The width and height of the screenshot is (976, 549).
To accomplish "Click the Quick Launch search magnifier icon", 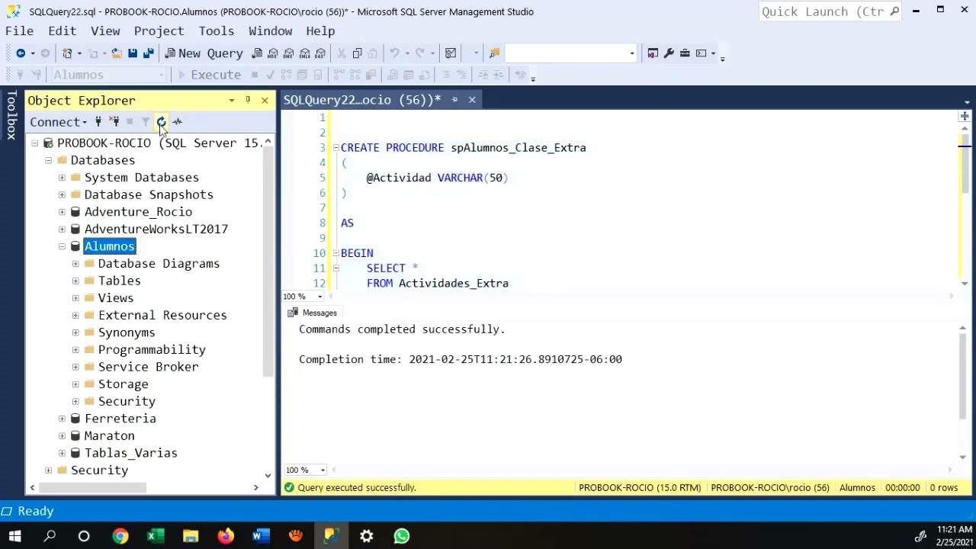I will pos(894,11).
